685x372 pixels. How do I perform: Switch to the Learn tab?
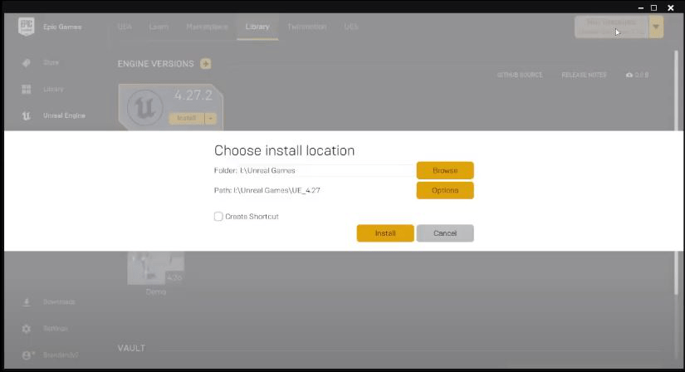coord(159,27)
